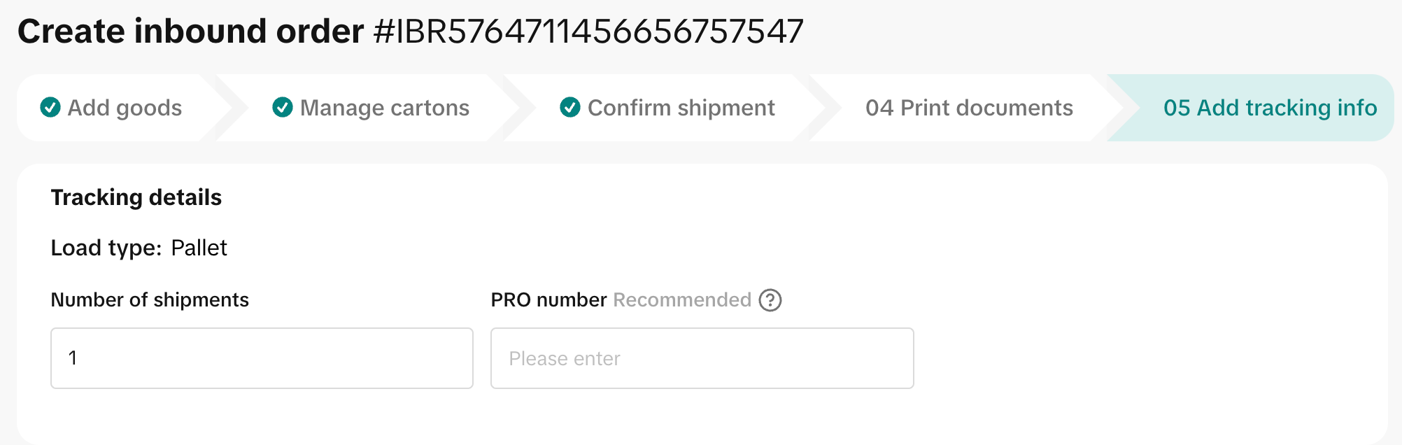The width and height of the screenshot is (1402, 445).
Task: Return to the Manage cartons step
Action: tap(384, 108)
